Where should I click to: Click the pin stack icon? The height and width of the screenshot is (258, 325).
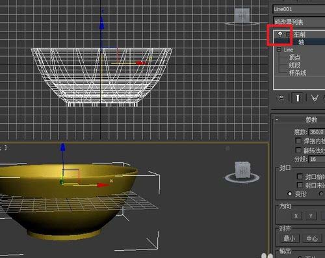(281, 98)
